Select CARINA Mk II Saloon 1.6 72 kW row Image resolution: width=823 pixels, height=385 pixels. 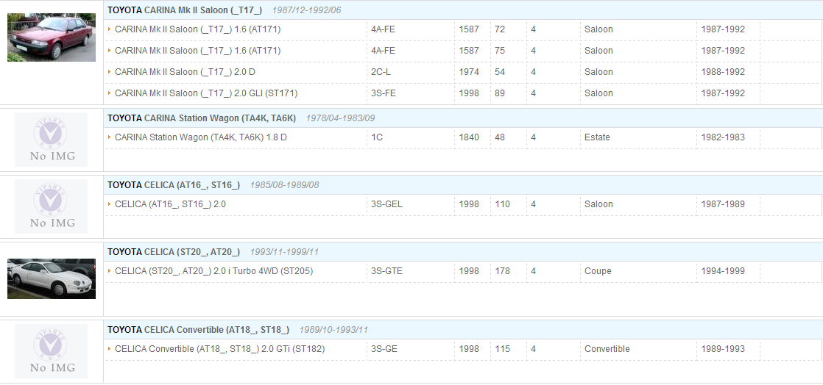(x=463, y=30)
